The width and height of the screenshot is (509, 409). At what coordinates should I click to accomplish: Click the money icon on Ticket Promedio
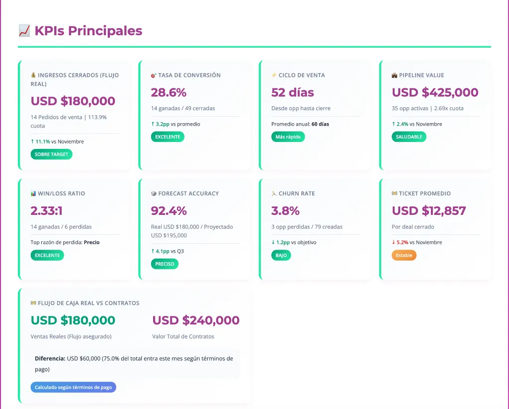[x=395, y=194]
